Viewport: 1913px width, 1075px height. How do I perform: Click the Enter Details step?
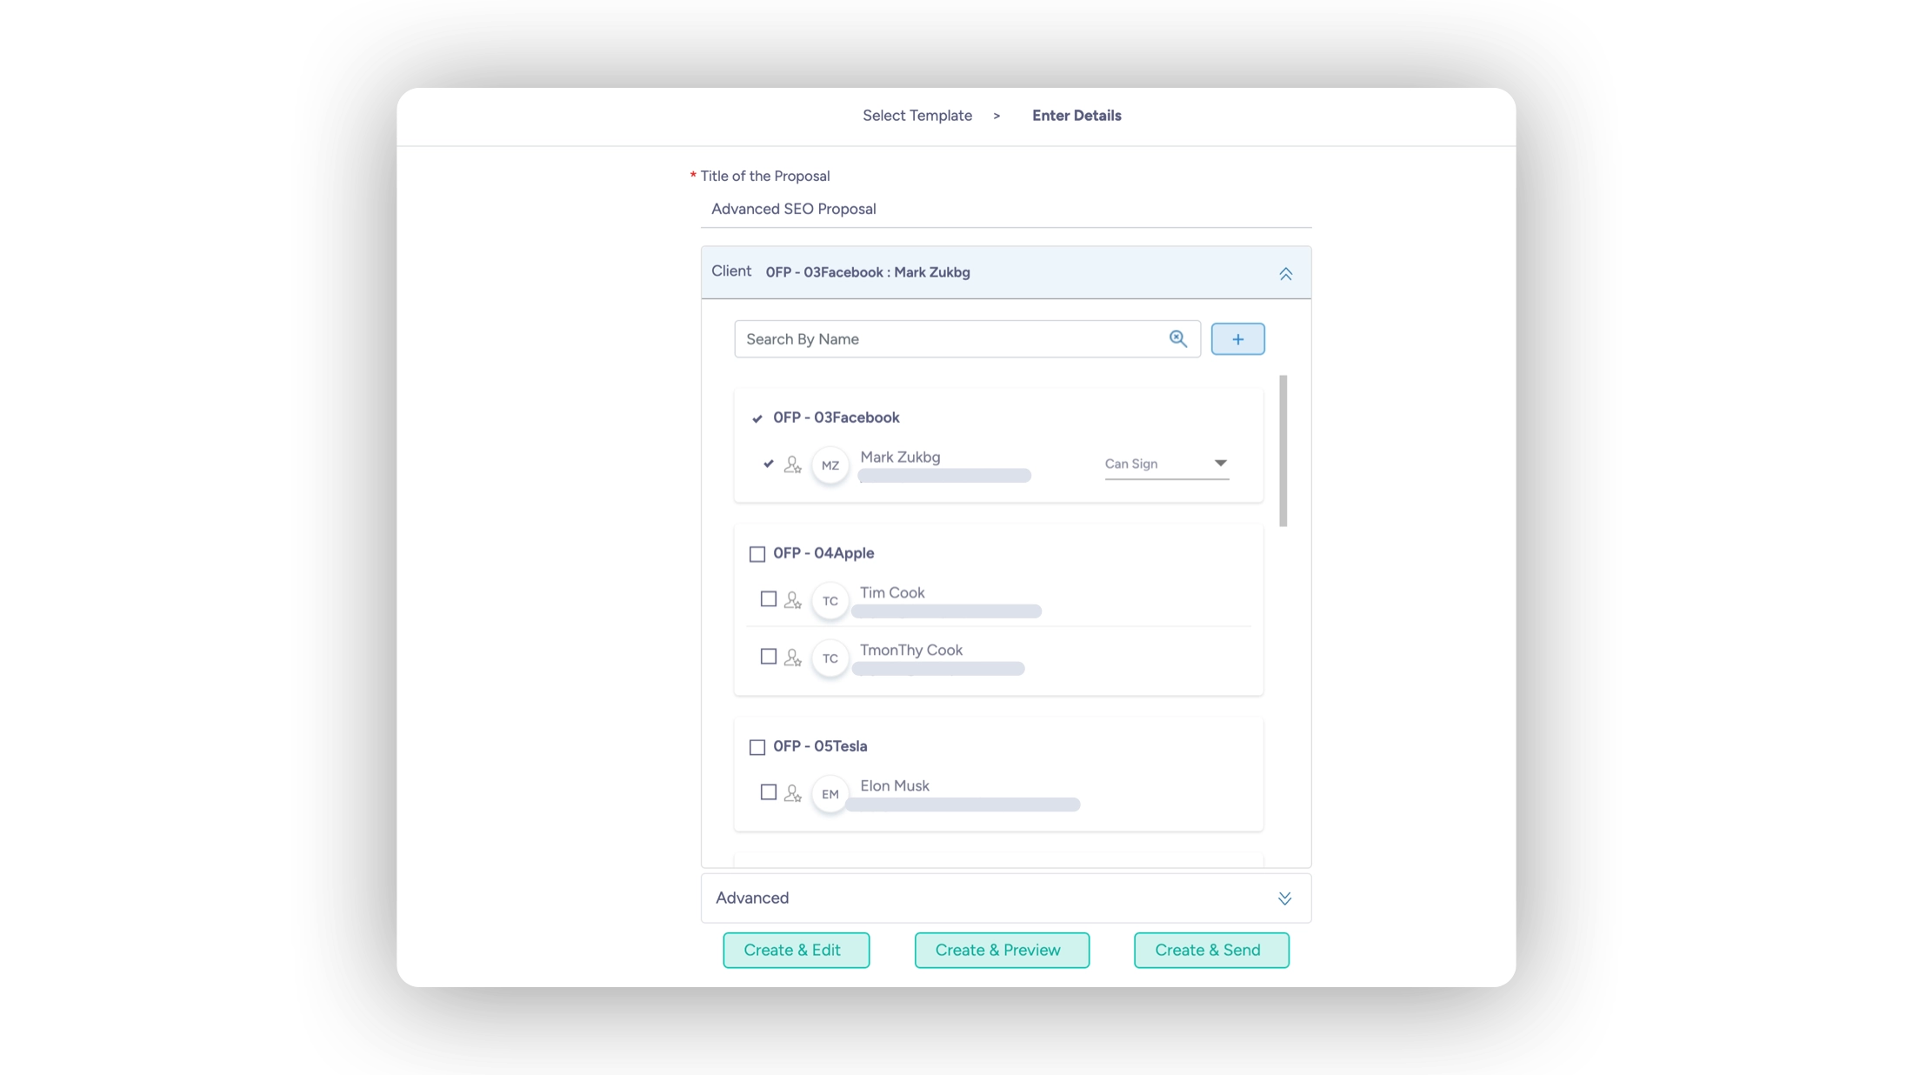point(1076,116)
